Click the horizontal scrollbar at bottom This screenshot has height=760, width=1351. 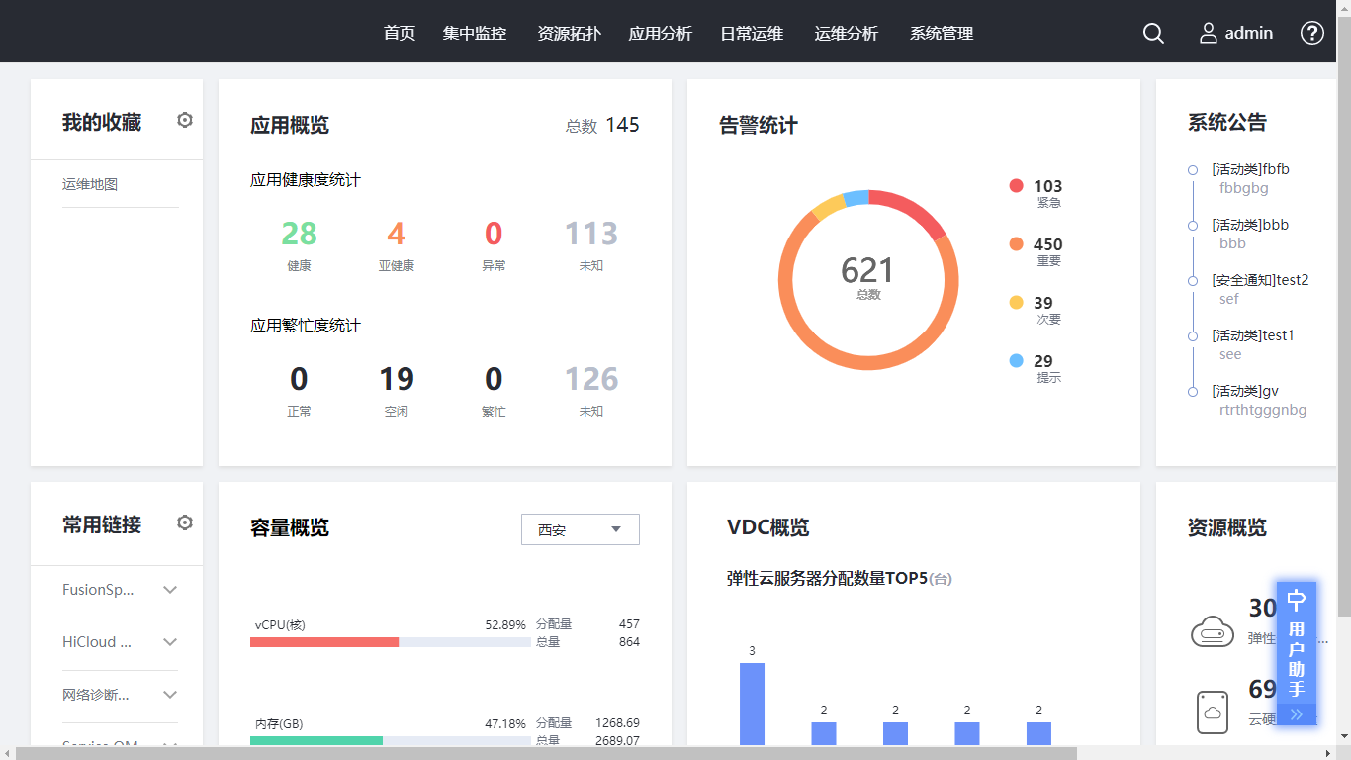click(x=544, y=753)
